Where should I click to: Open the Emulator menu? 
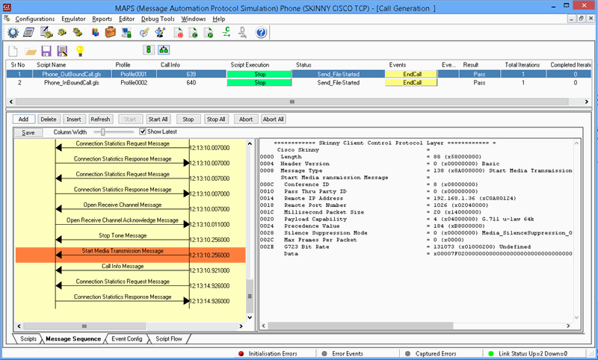73,19
